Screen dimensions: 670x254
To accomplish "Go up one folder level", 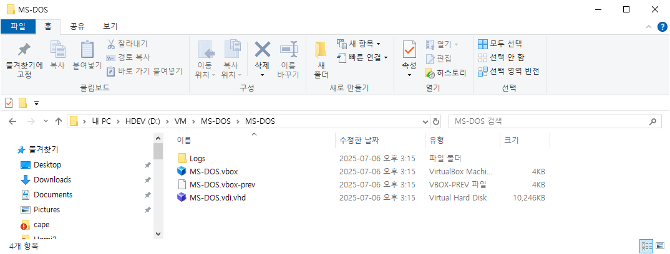I will click(59, 121).
